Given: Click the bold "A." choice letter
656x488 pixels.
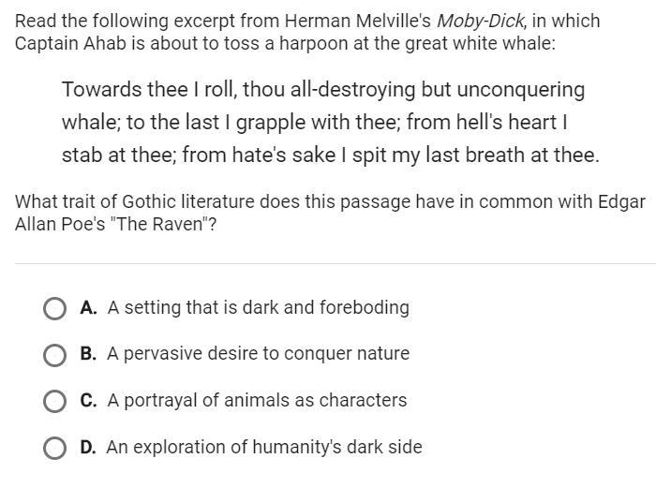Looking at the screenshot, I should (88, 307).
